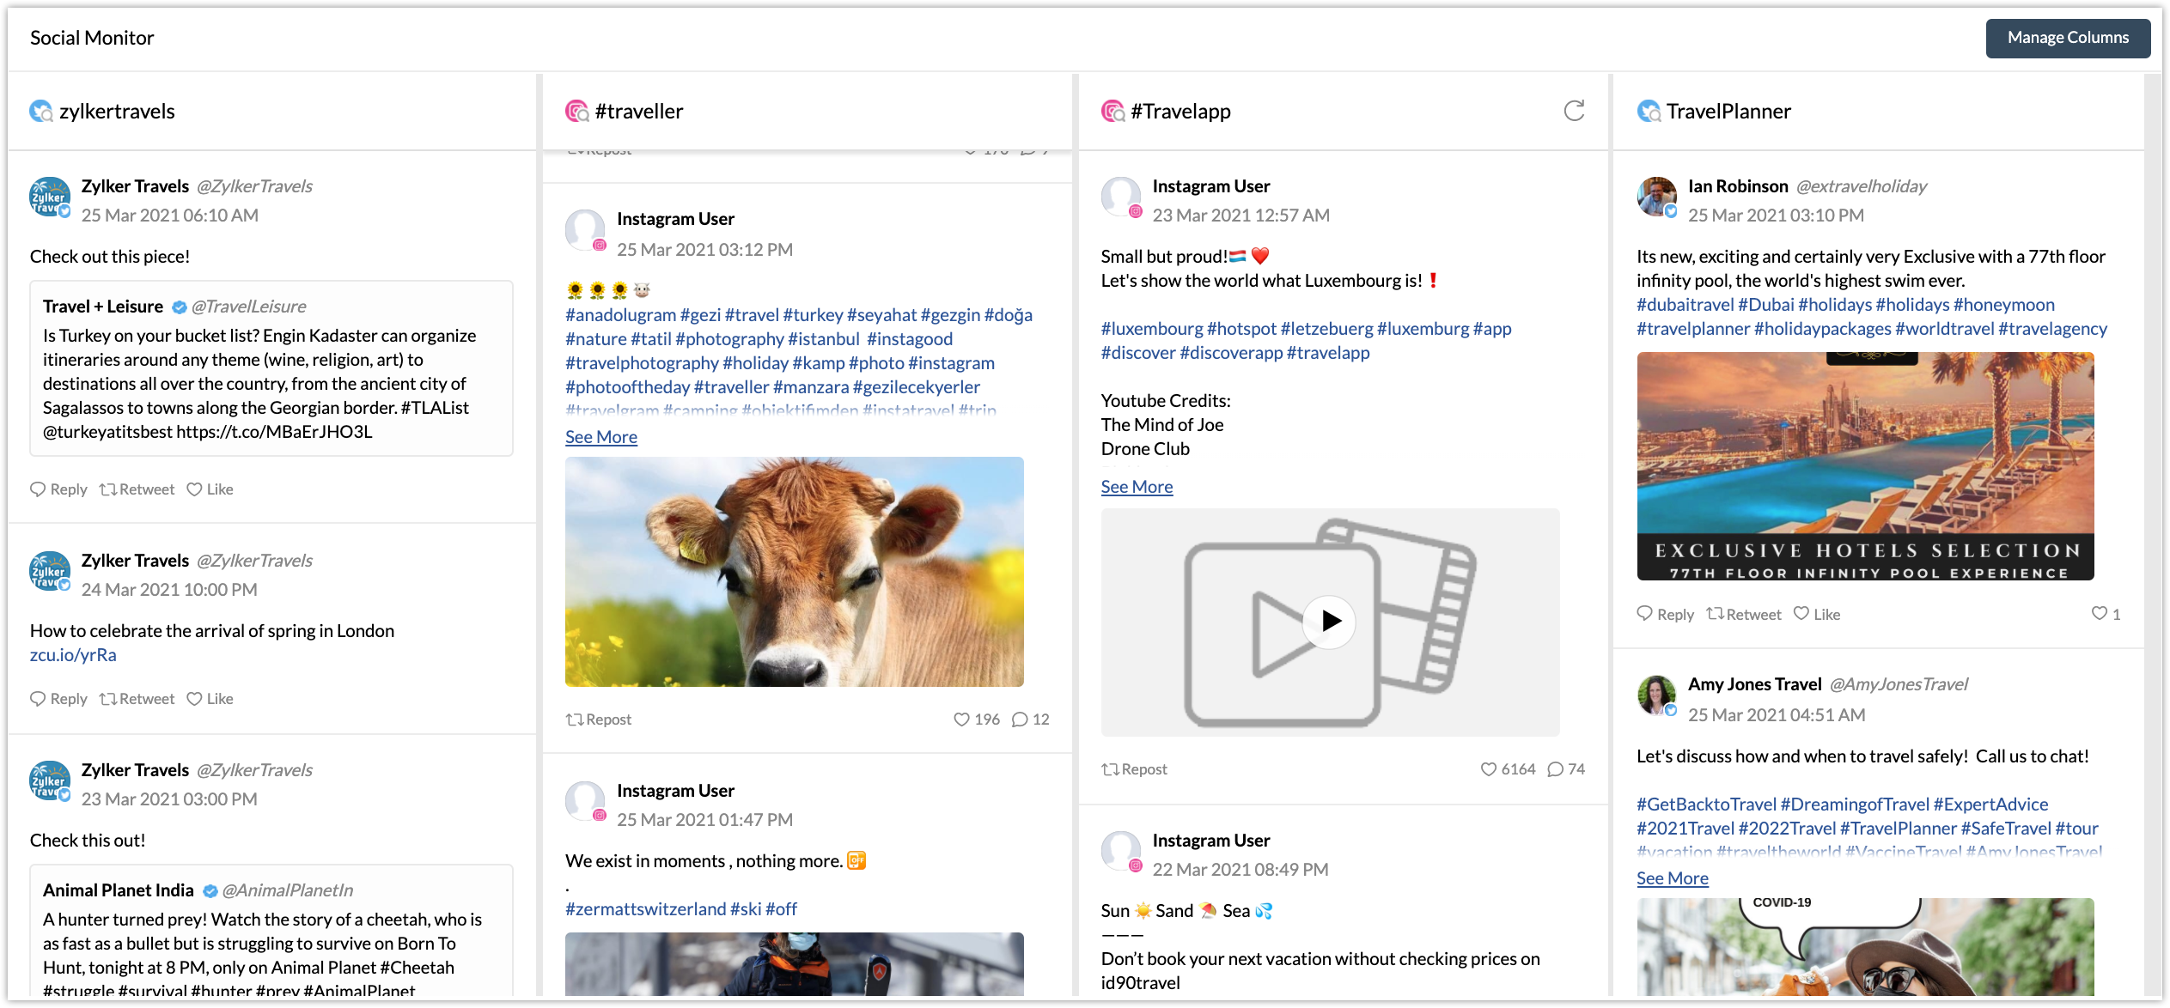This screenshot has width=2170, height=1008.
Task: Open the zcu.io/yrRa link
Action: click(73, 655)
